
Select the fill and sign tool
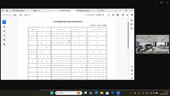(x=4, y=44)
